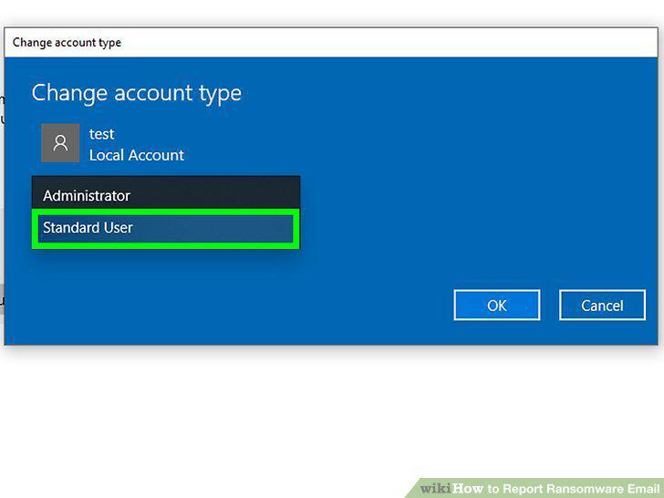The width and height of the screenshot is (664, 498).
Task: Choose Standard User from the dropdown list
Action: pos(166,228)
